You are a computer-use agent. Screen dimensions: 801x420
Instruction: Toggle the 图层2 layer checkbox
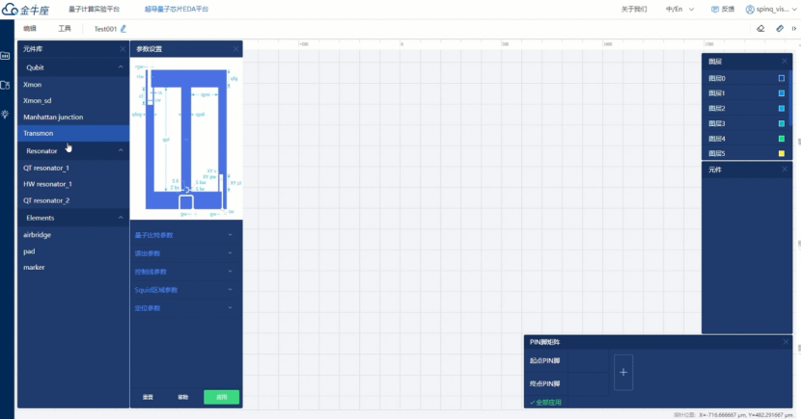[781, 108]
